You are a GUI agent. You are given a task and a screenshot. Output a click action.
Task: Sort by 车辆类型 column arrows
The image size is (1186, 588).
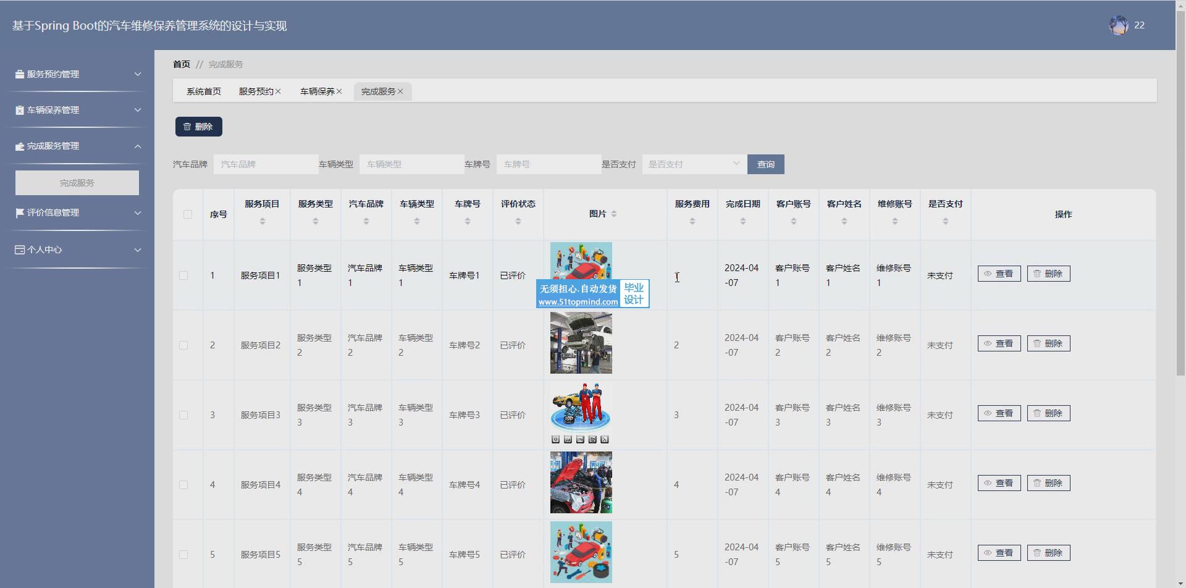(x=417, y=221)
